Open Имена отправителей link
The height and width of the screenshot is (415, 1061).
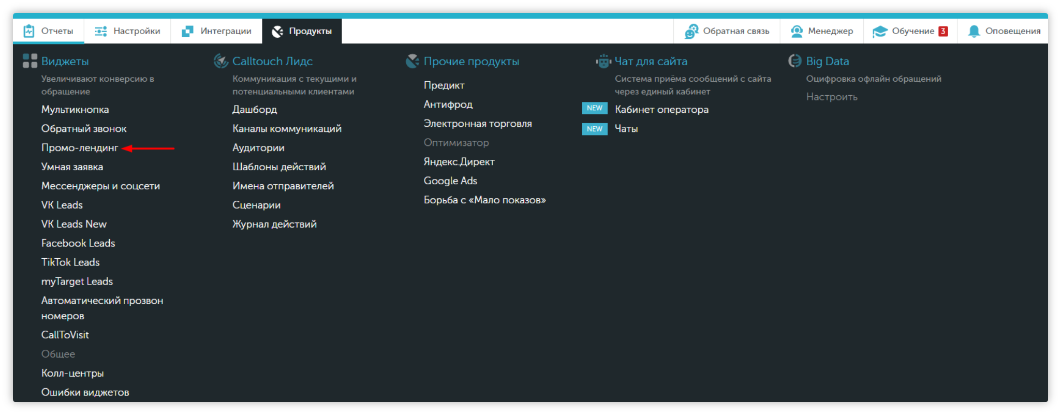click(x=283, y=186)
